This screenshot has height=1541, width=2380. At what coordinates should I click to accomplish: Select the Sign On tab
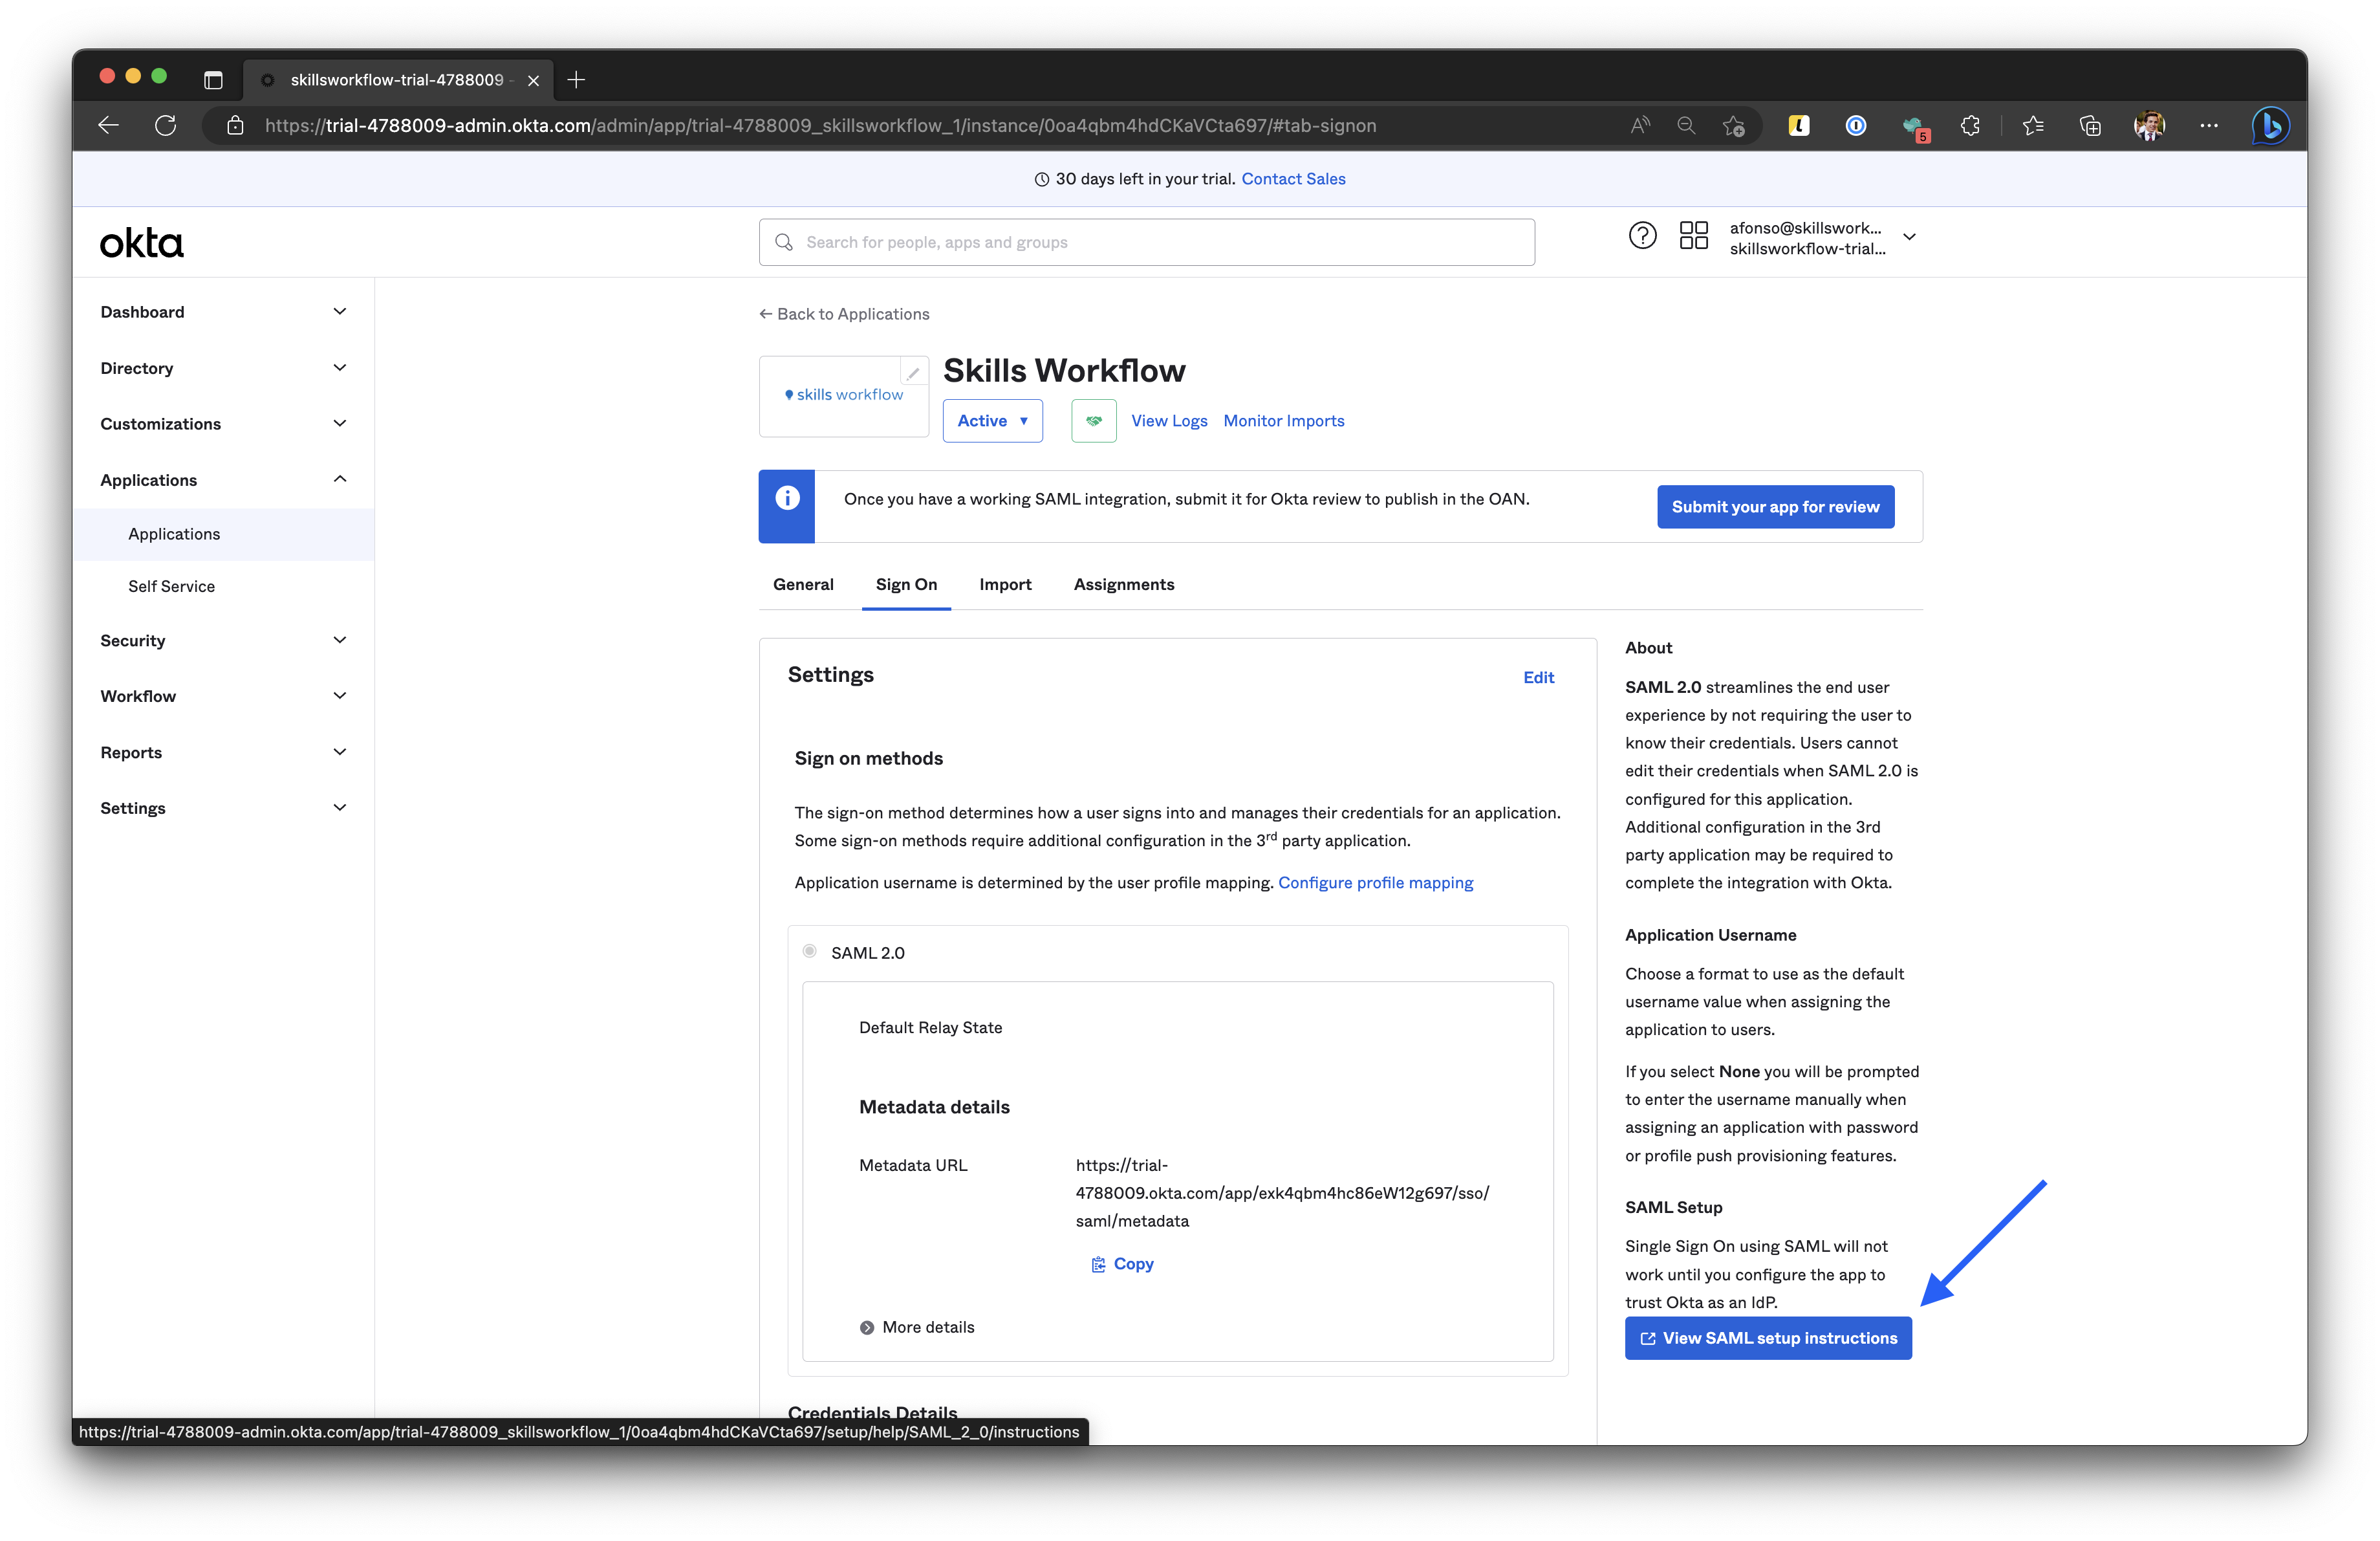pyautogui.click(x=906, y=584)
